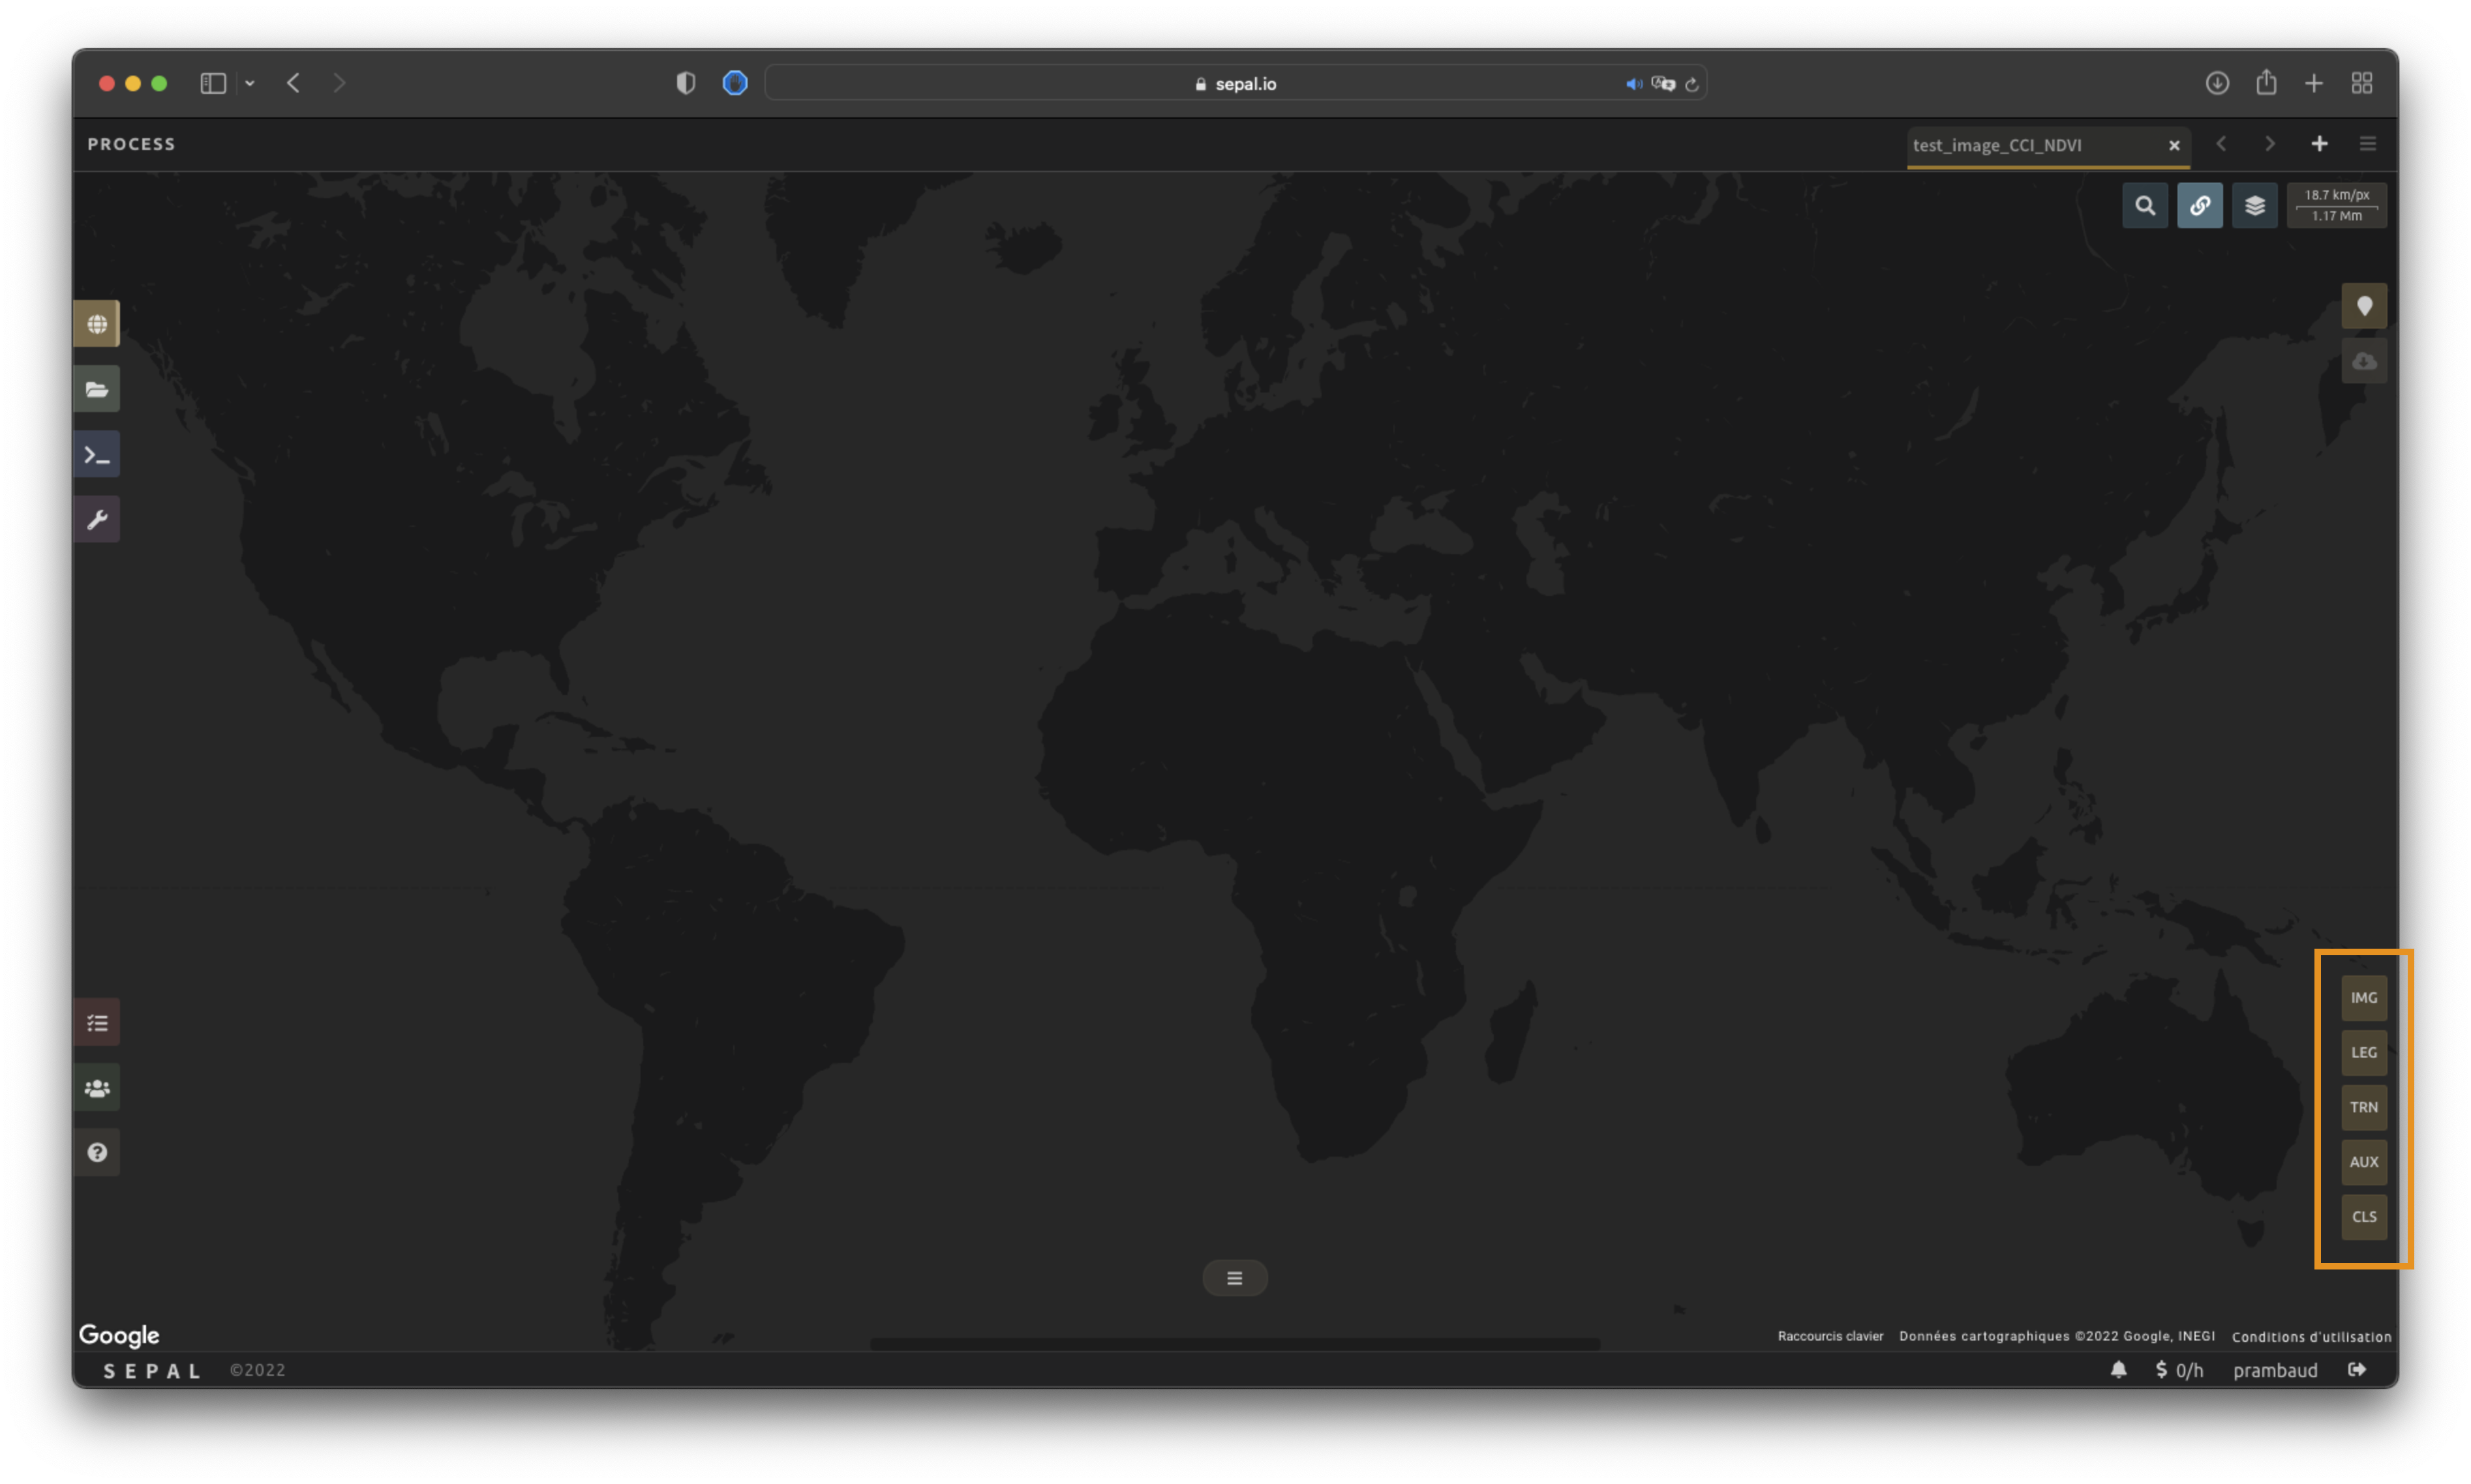
Task: Open the Apps wrench section
Action: point(97,520)
